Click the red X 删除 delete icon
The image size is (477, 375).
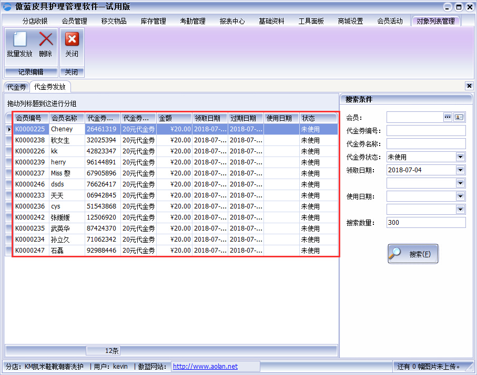pyautogui.click(x=46, y=40)
